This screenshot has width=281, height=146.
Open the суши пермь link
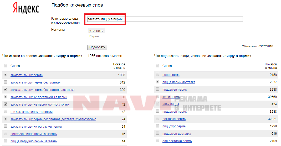click(171, 97)
